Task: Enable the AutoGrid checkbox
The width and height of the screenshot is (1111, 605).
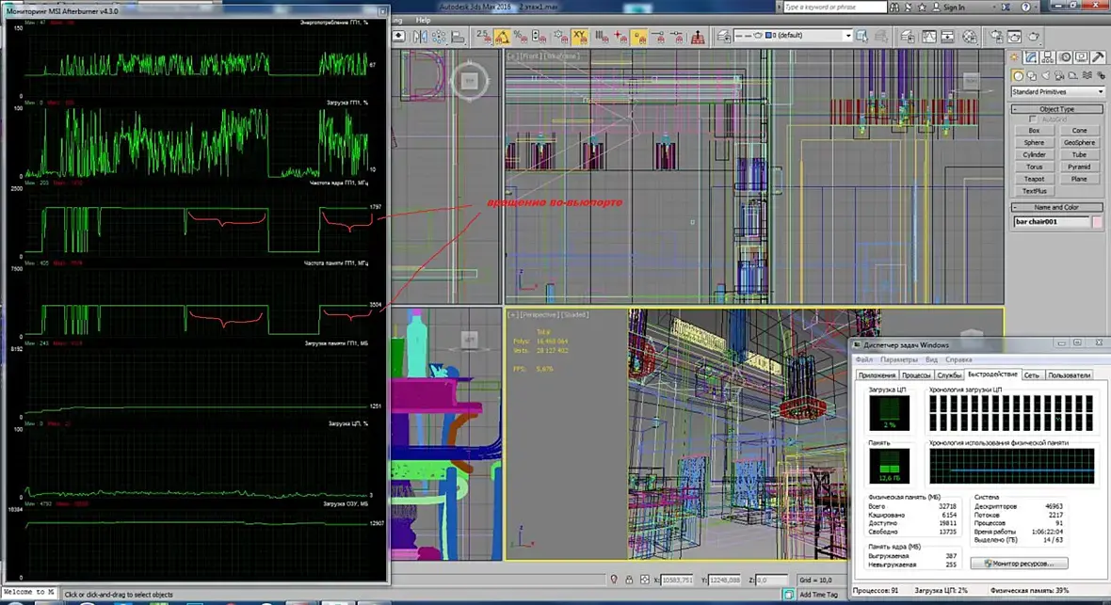Action: point(1035,119)
